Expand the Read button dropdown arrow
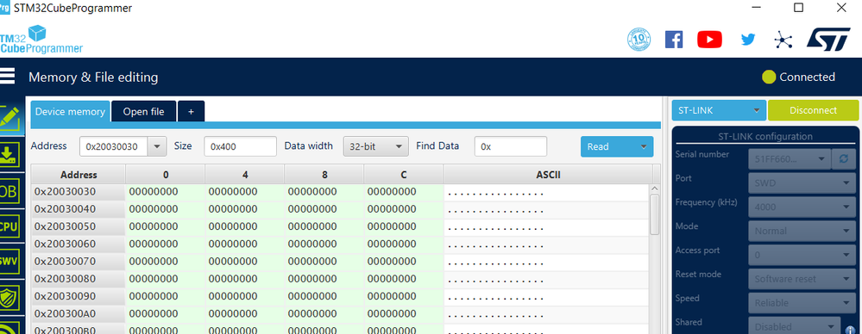This screenshot has height=334, width=862. (x=643, y=146)
